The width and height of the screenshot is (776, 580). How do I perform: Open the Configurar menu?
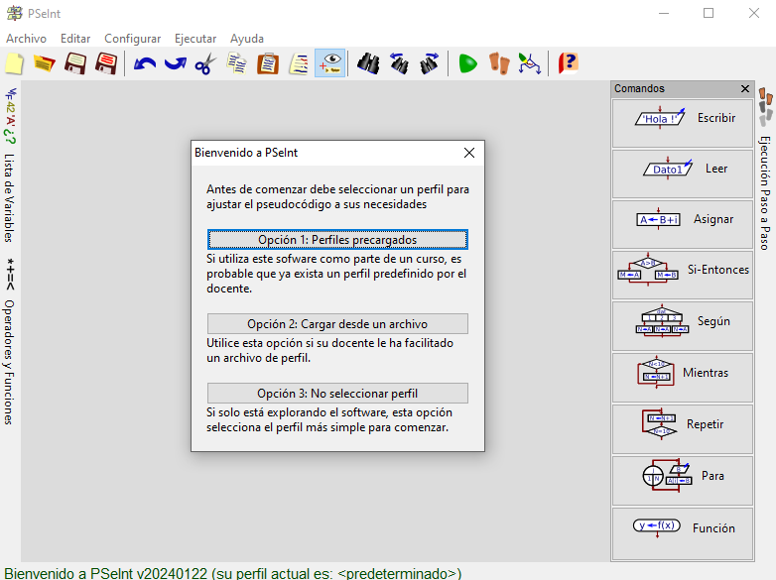click(x=132, y=39)
